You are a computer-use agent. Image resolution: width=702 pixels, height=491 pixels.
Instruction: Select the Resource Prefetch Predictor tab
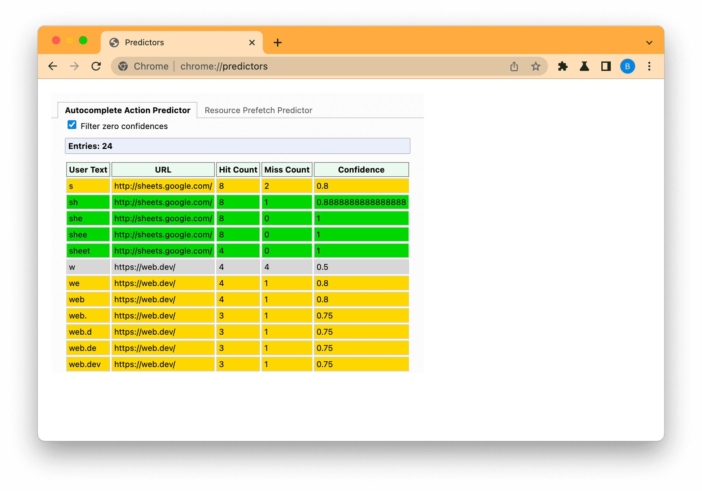pos(258,110)
